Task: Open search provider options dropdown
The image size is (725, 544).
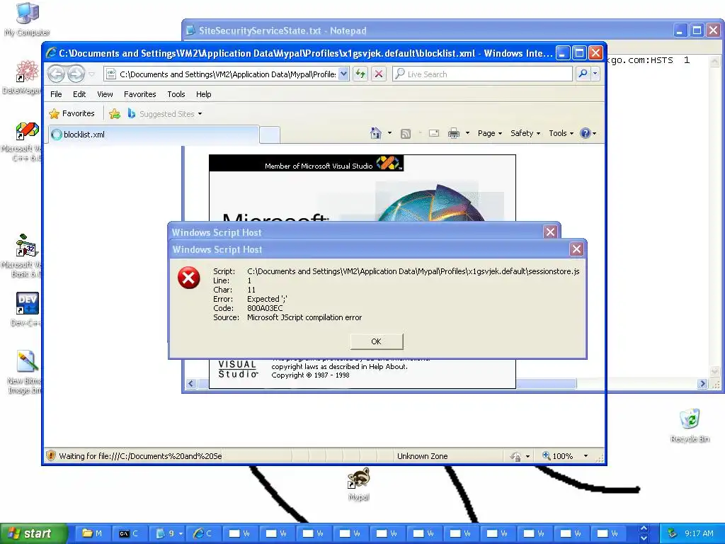Action: click(x=595, y=74)
